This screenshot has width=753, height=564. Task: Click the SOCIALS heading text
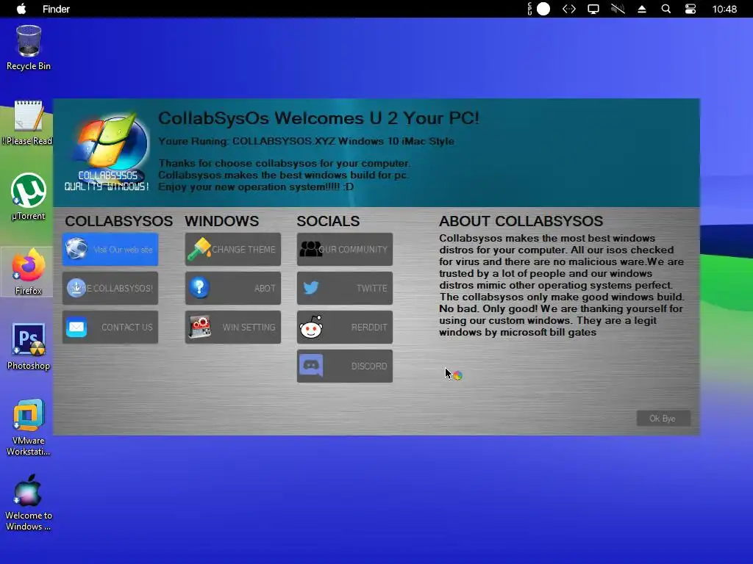pyautogui.click(x=328, y=221)
